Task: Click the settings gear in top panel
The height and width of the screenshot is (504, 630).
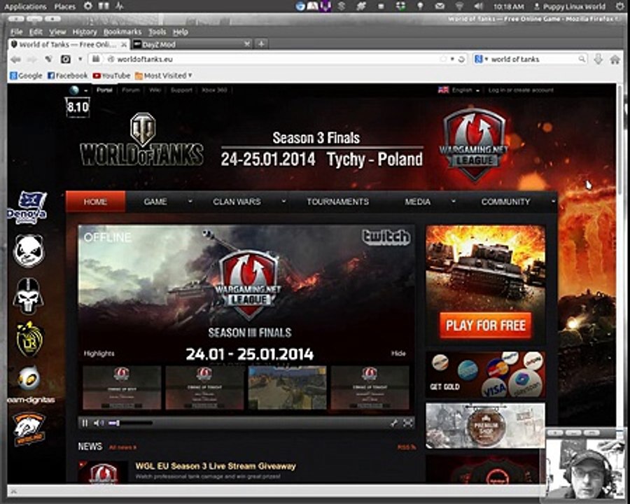Action: pos(88,6)
